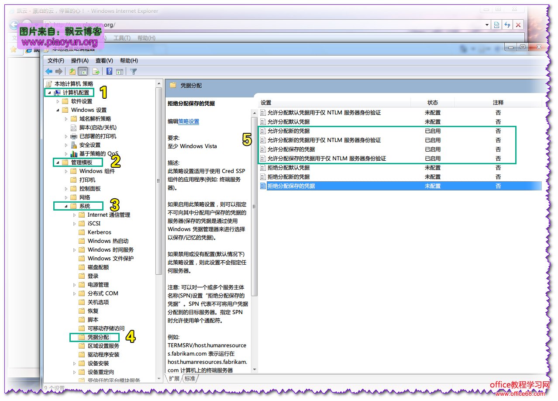
Task: Open the 操作(A) menu
Action: point(80,61)
